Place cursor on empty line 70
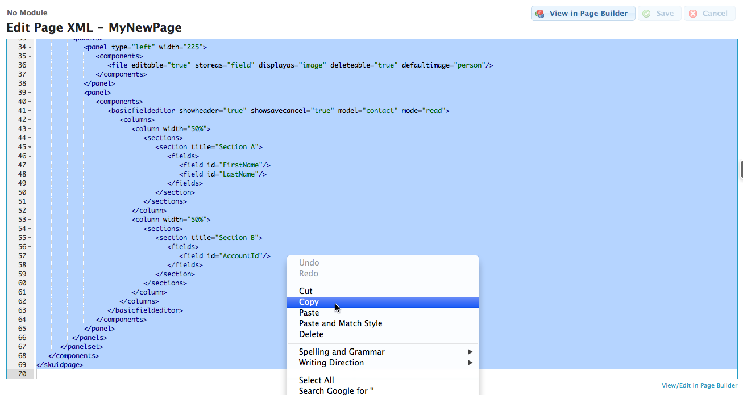This screenshot has height=395, width=743. [x=159, y=374]
